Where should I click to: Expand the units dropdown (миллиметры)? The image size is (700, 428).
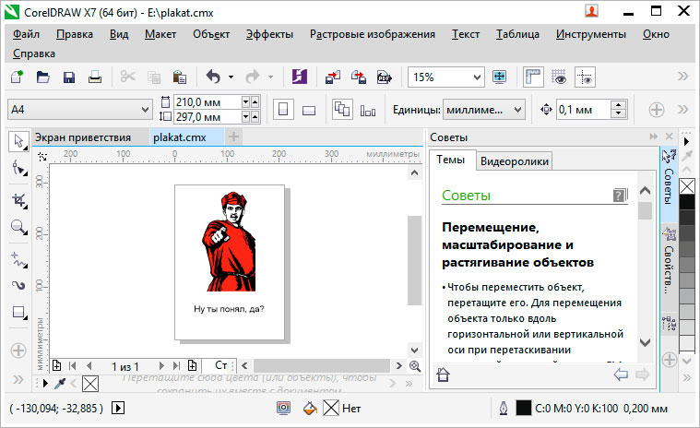point(517,110)
